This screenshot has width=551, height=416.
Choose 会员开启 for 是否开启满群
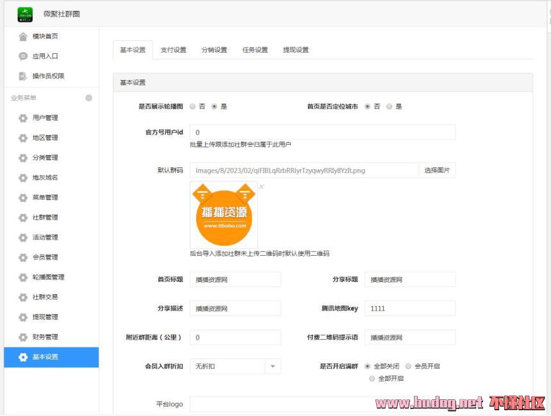point(409,366)
